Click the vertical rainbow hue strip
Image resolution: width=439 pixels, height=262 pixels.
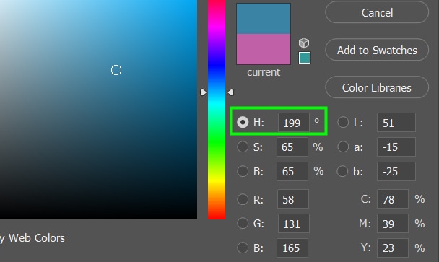(217, 110)
